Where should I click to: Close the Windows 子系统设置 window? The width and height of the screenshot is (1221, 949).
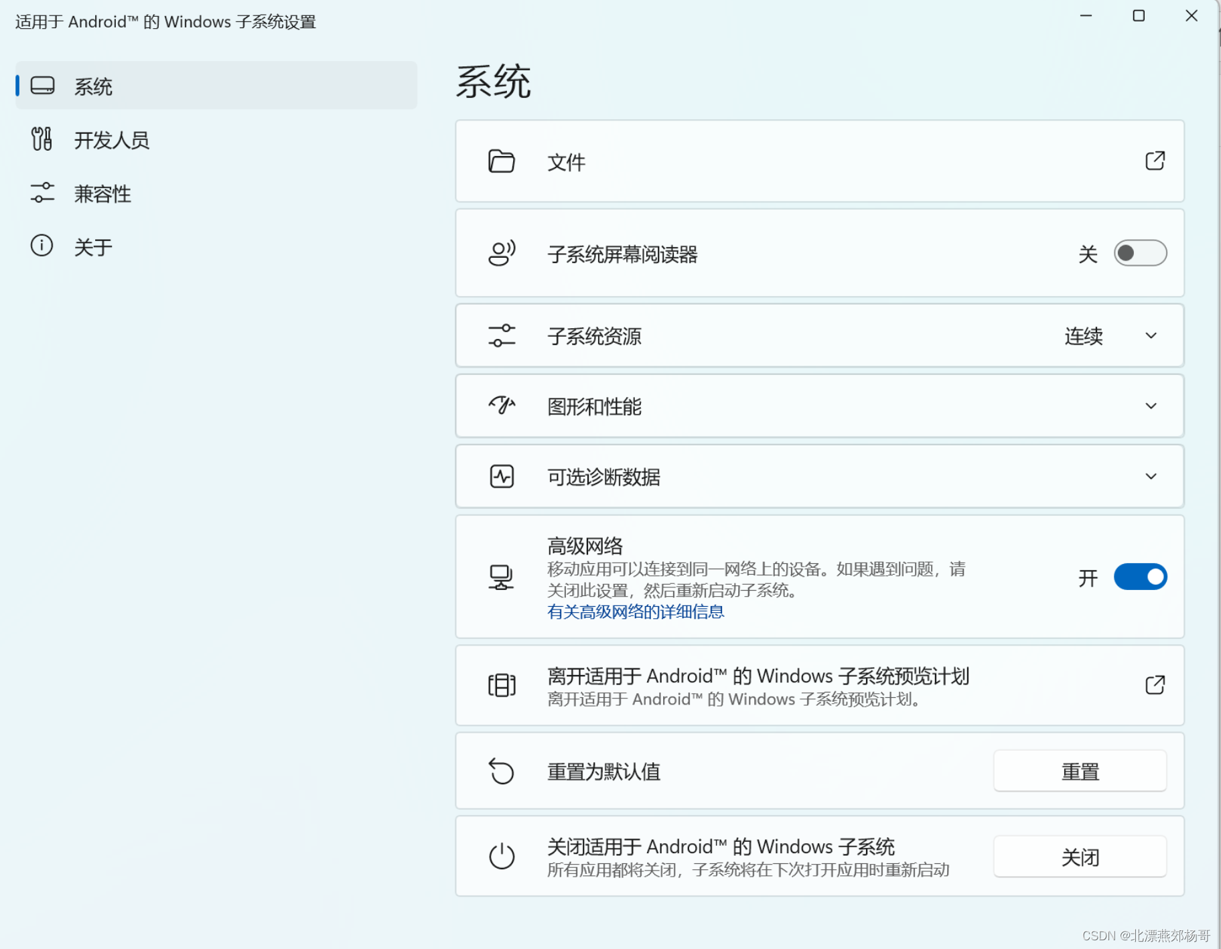tap(1191, 15)
